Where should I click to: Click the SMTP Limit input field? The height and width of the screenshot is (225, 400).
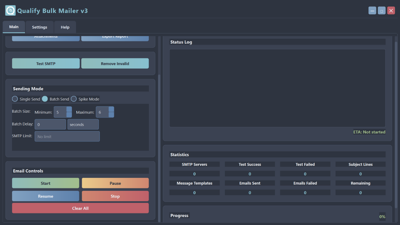click(67, 137)
